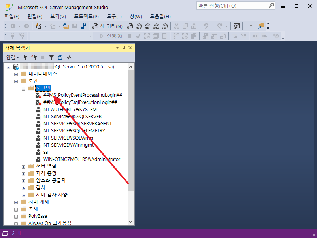Click the Disconnect icon in Object Explorer
Screen dimensions: 317x238
tap(34, 58)
